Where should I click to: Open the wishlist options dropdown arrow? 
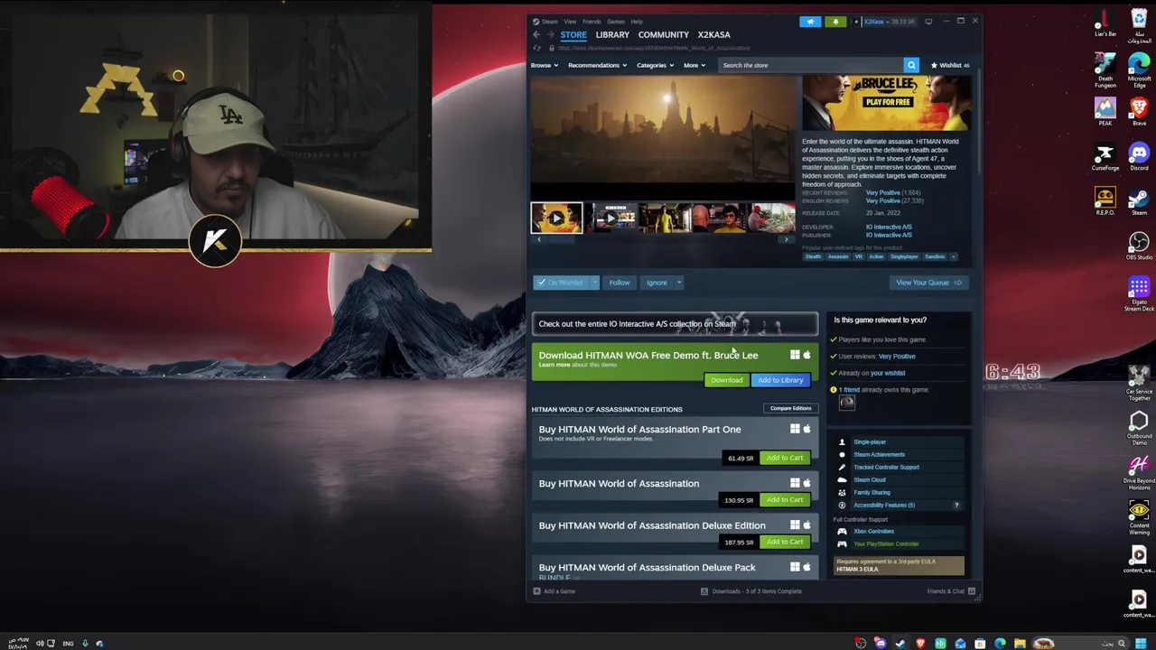tap(594, 283)
